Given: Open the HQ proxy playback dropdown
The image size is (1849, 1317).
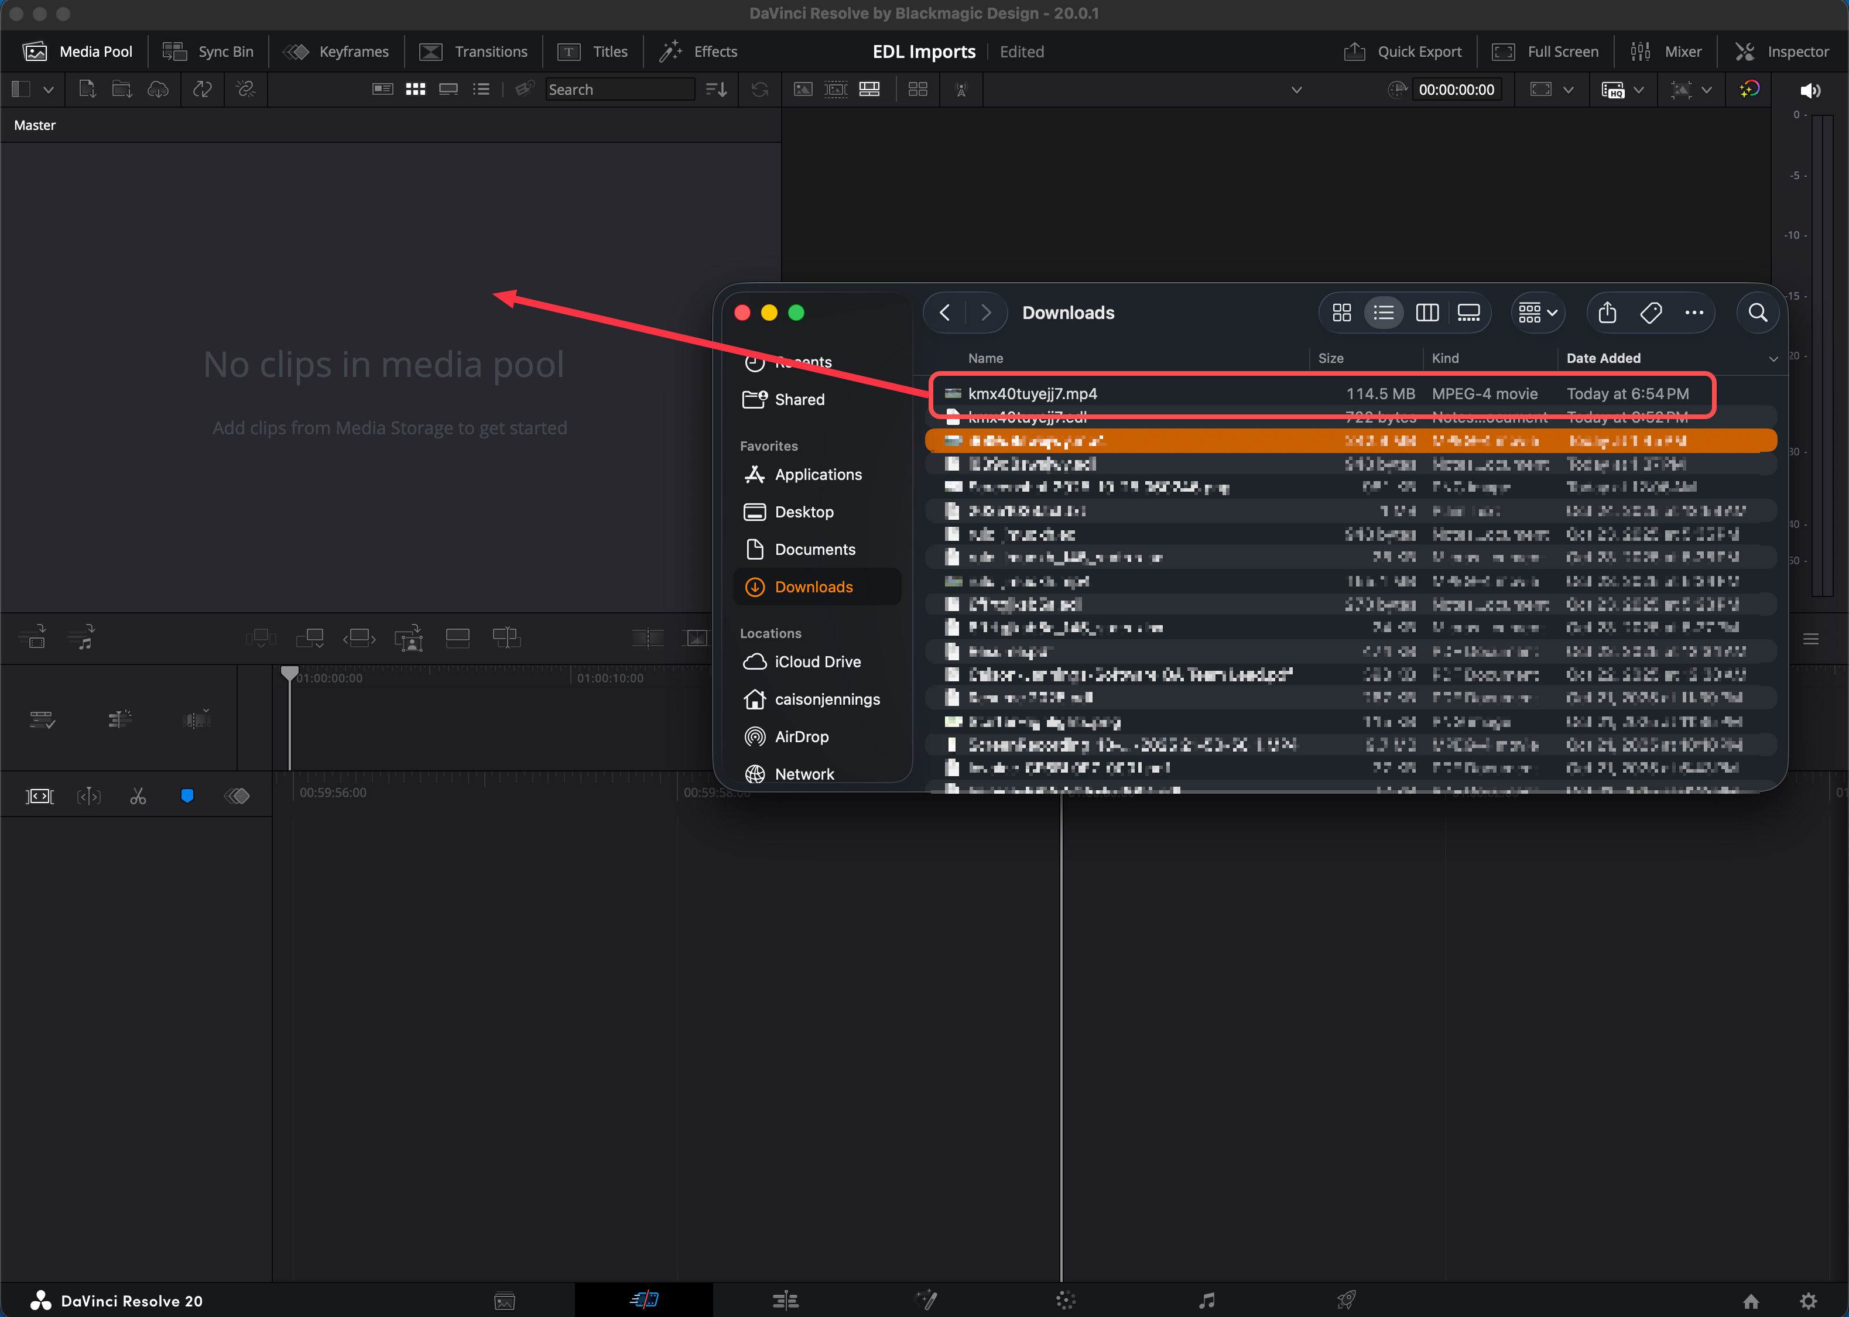Looking at the screenshot, I should [x=1623, y=89].
